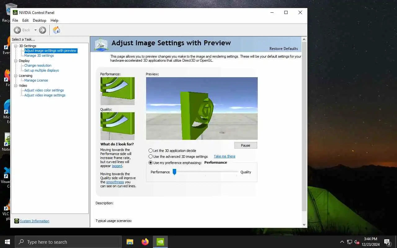Click the jagged help link

117,166
